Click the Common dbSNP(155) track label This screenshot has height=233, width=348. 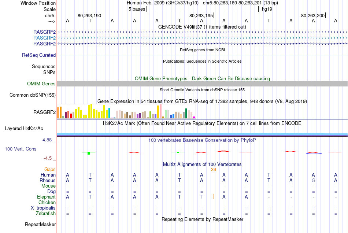(x=32, y=95)
